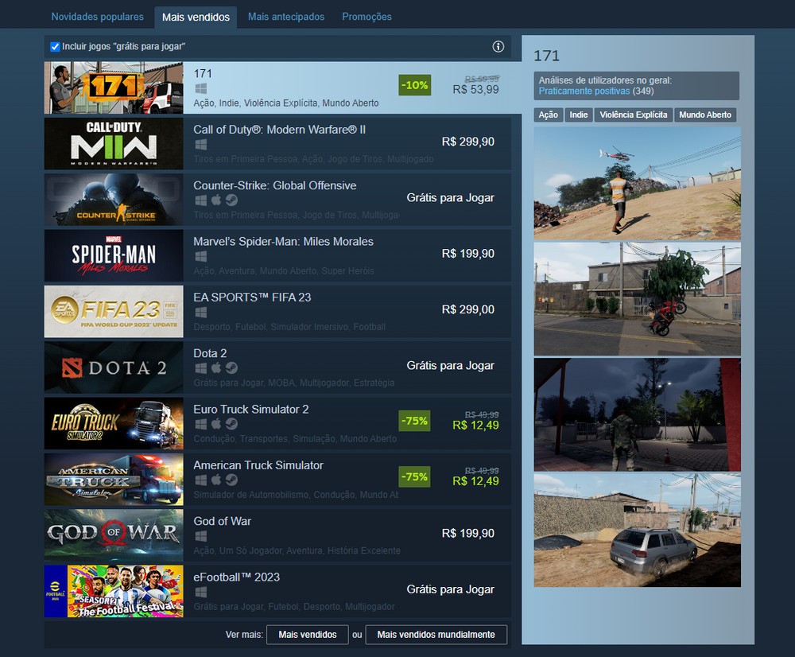Screen dimensions: 795x657
Task: Open Euro Truck Simulator 2 capsule image
Action: (114, 423)
